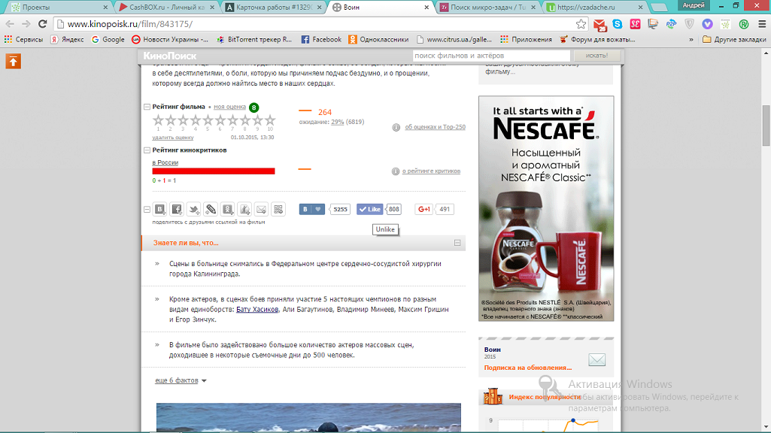771x433 pixels.
Task: Click 'Подписка на обновления...' link
Action: click(527, 368)
